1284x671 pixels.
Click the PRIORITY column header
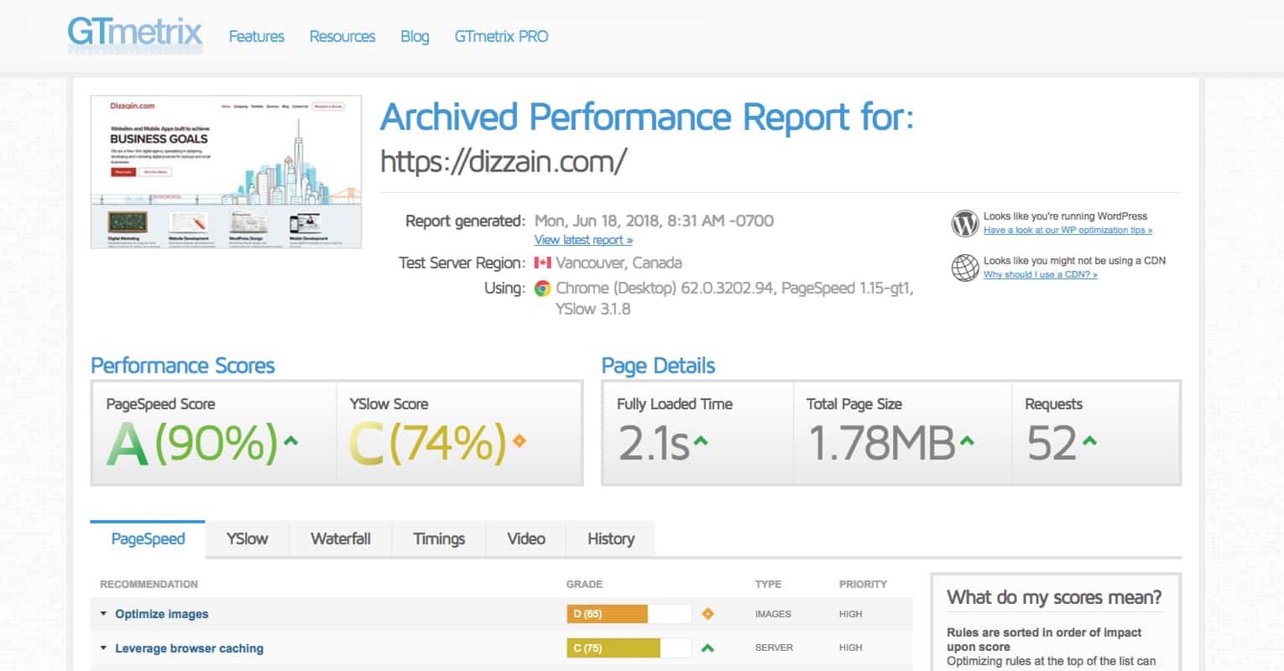(863, 584)
